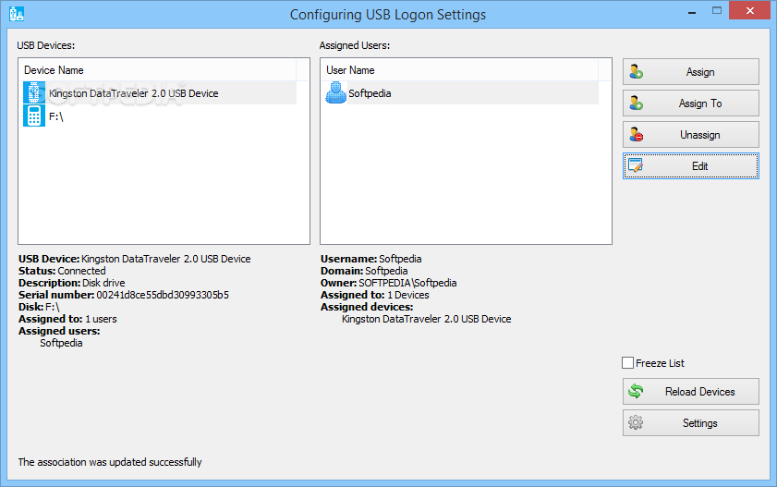This screenshot has width=777, height=487.
Task: Click Assigned to: 1 users text
Action: tap(67, 319)
